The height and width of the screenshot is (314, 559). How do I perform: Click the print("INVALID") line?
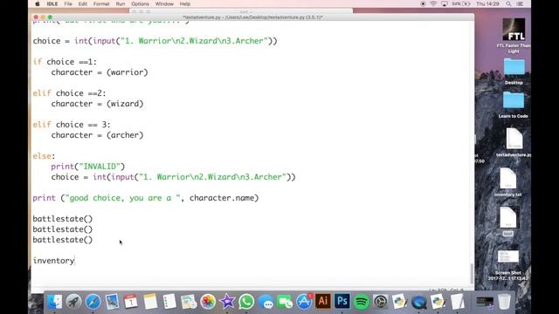[87, 167]
